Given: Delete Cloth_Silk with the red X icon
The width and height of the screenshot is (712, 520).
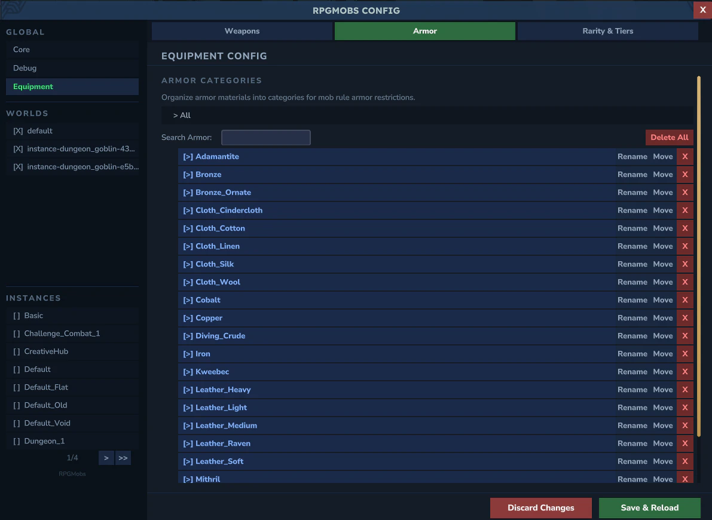Looking at the screenshot, I should coord(685,264).
